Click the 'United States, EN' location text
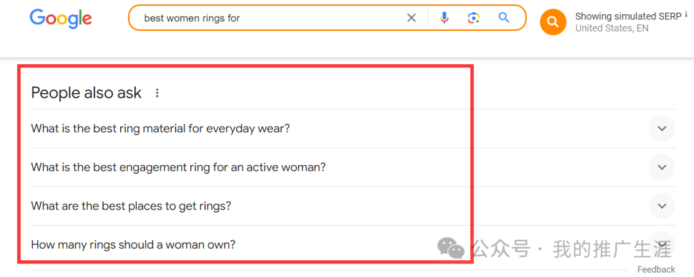 click(x=612, y=28)
